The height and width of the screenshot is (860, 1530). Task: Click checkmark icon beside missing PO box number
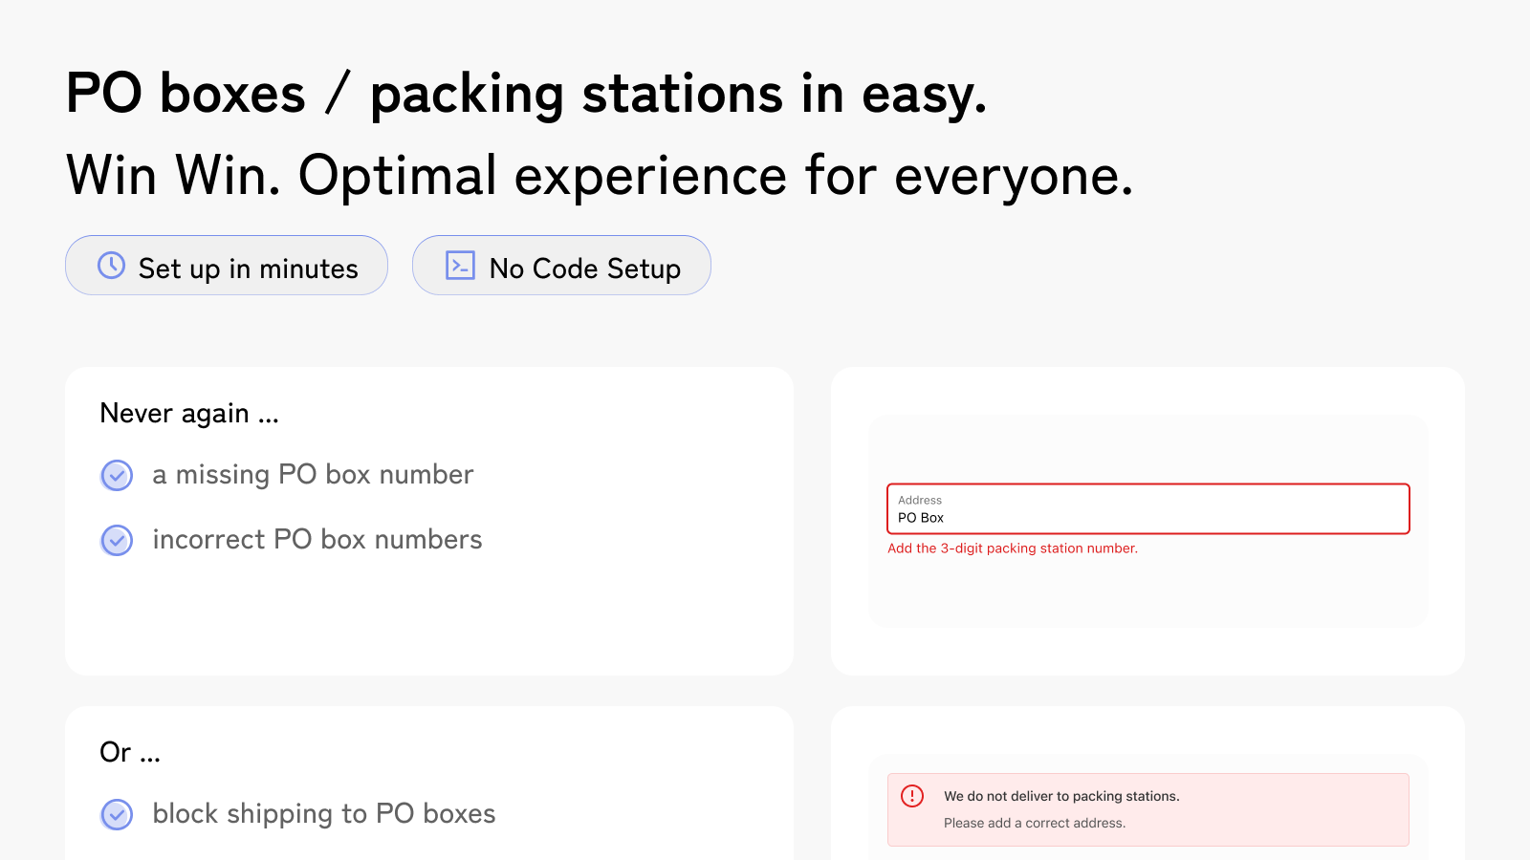click(x=117, y=475)
